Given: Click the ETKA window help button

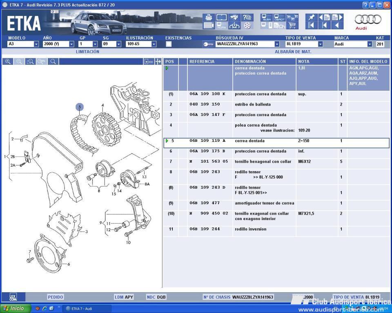Looking at the screenshot, I should pos(365,5).
